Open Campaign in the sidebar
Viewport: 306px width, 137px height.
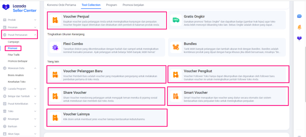click(x=13, y=42)
